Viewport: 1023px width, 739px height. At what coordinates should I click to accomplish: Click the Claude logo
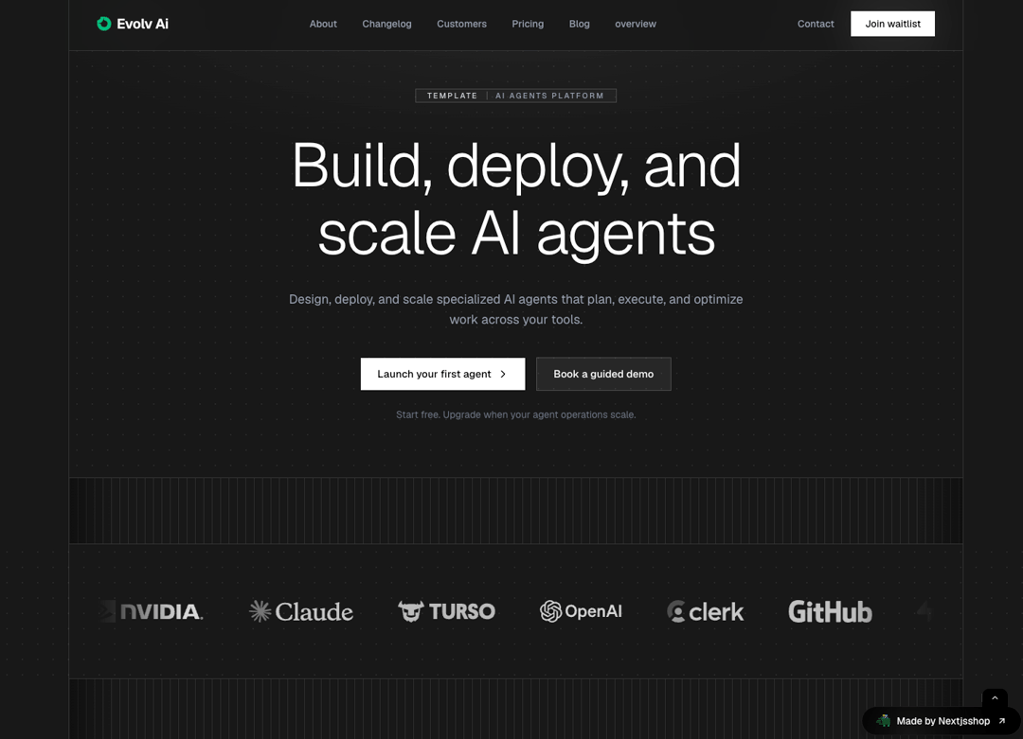pos(301,611)
